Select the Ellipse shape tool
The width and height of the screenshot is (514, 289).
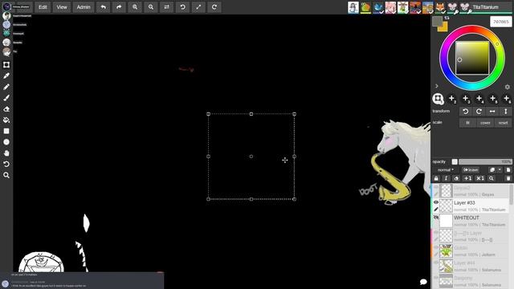coord(6,142)
